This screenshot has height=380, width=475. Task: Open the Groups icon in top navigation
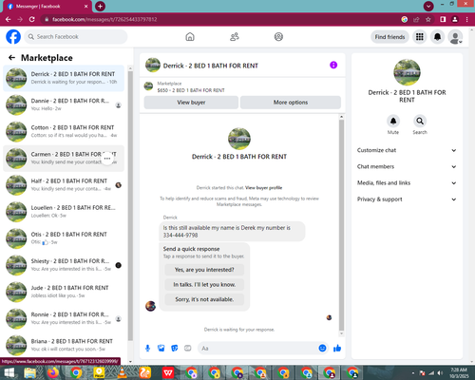(x=278, y=37)
